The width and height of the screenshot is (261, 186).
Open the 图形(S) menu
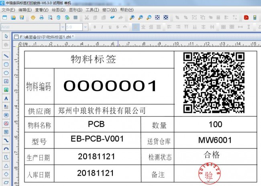[x=75, y=10]
